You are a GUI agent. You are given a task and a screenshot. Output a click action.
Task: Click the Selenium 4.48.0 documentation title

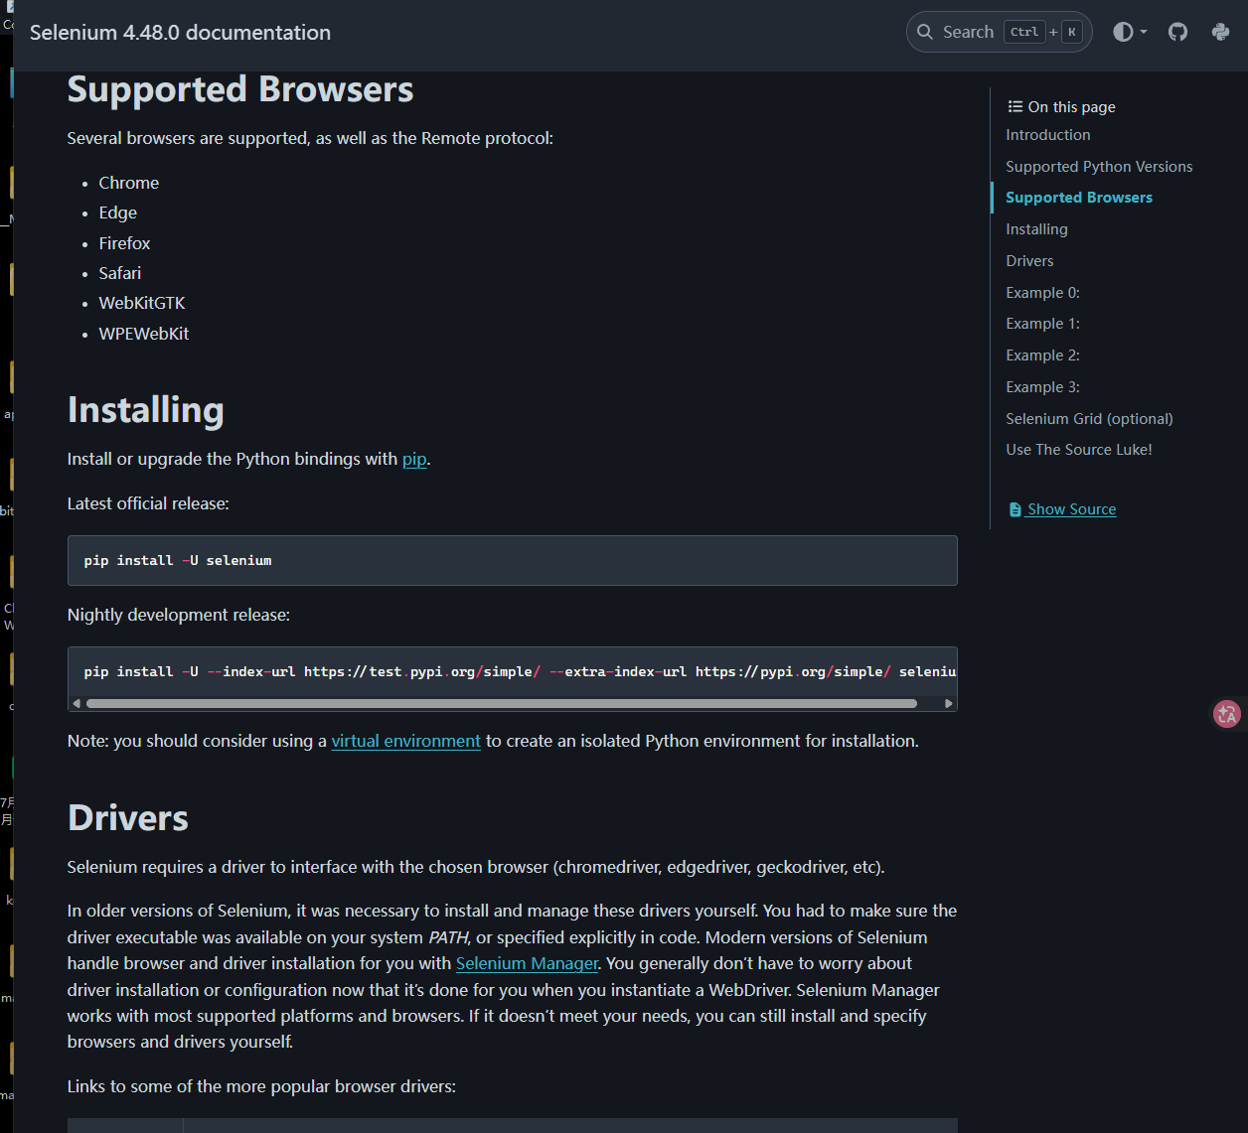pos(180,32)
